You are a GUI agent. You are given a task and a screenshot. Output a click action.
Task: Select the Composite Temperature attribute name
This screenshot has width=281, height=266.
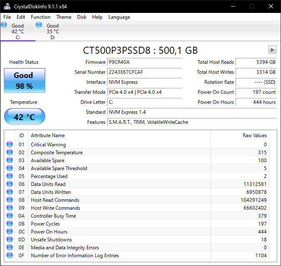pyautogui.click(x=57, y=153)
